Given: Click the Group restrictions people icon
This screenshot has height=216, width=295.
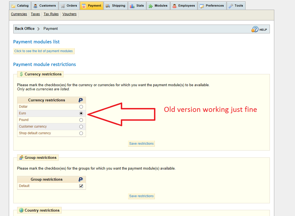Looking at the screenshot, I should click(x=21, y=157).
